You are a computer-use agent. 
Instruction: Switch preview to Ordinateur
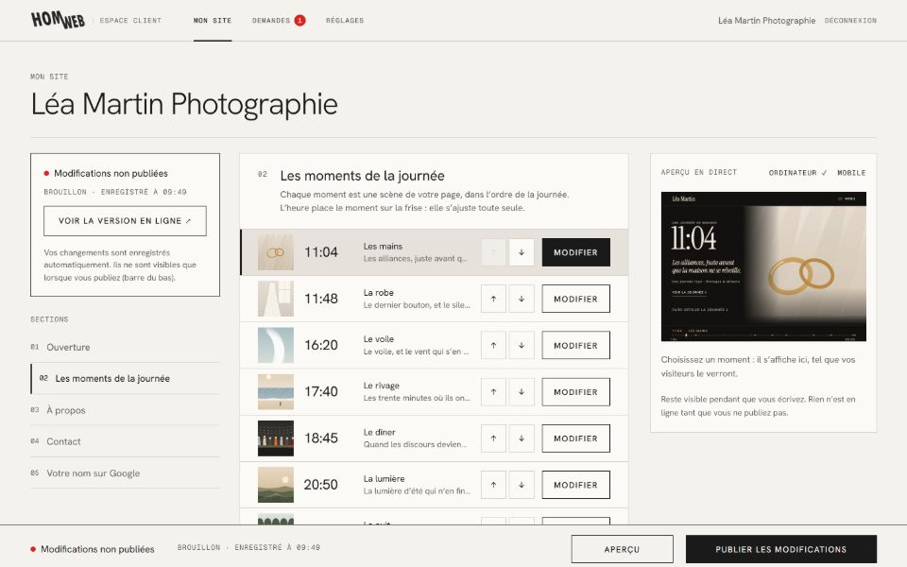(x=797, y=172)
